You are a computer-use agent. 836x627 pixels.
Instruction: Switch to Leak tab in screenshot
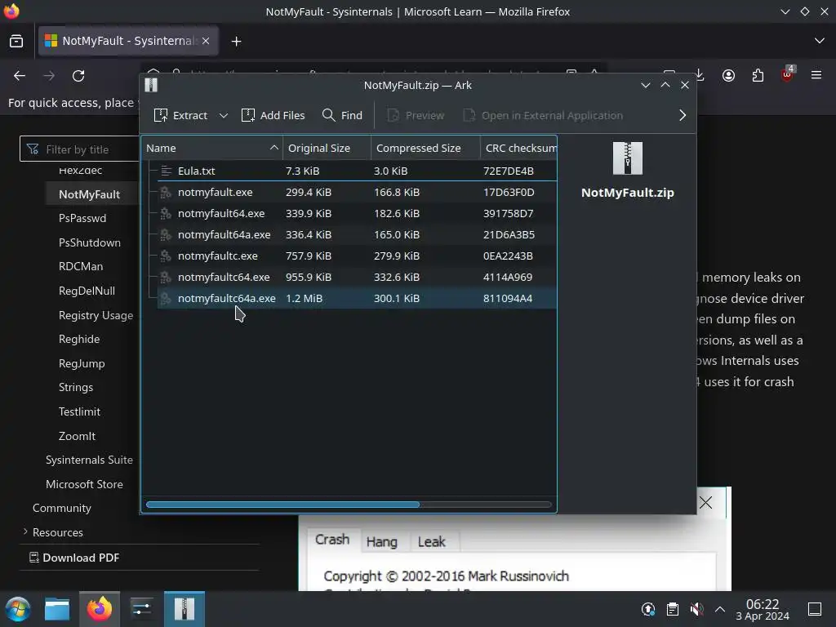point(431,542)
